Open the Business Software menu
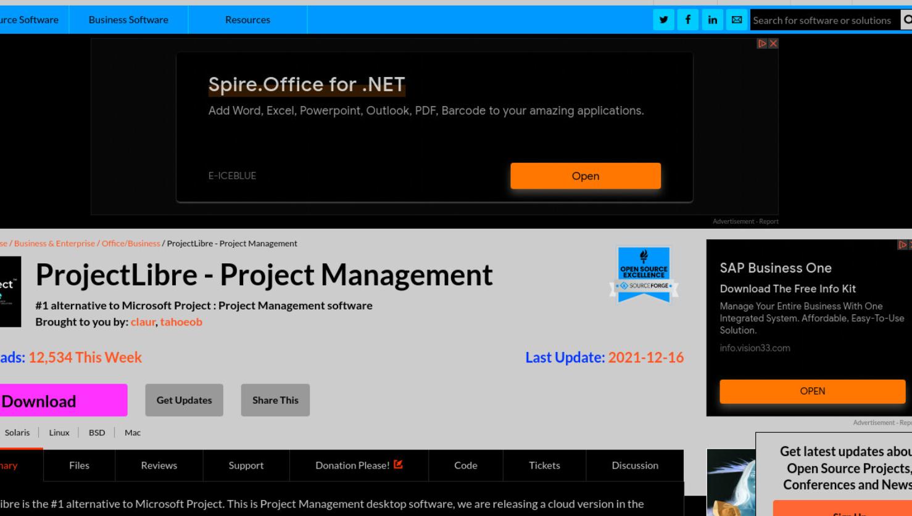912x516 pixels. click(128, 20)
